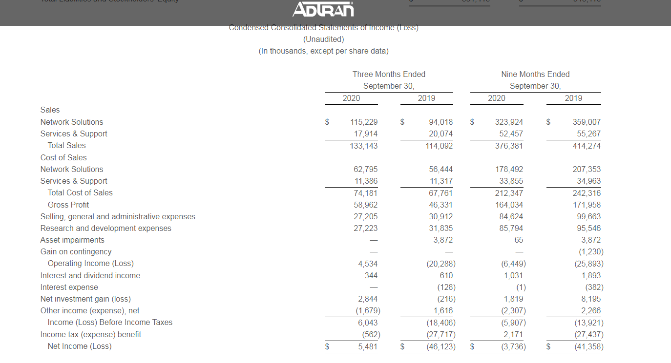Select the Research and development expenses label

[106, 228]
